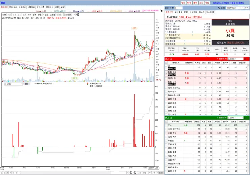
Task: Open the dropdown arrow after the 3年 button
Action: point(157,173)
